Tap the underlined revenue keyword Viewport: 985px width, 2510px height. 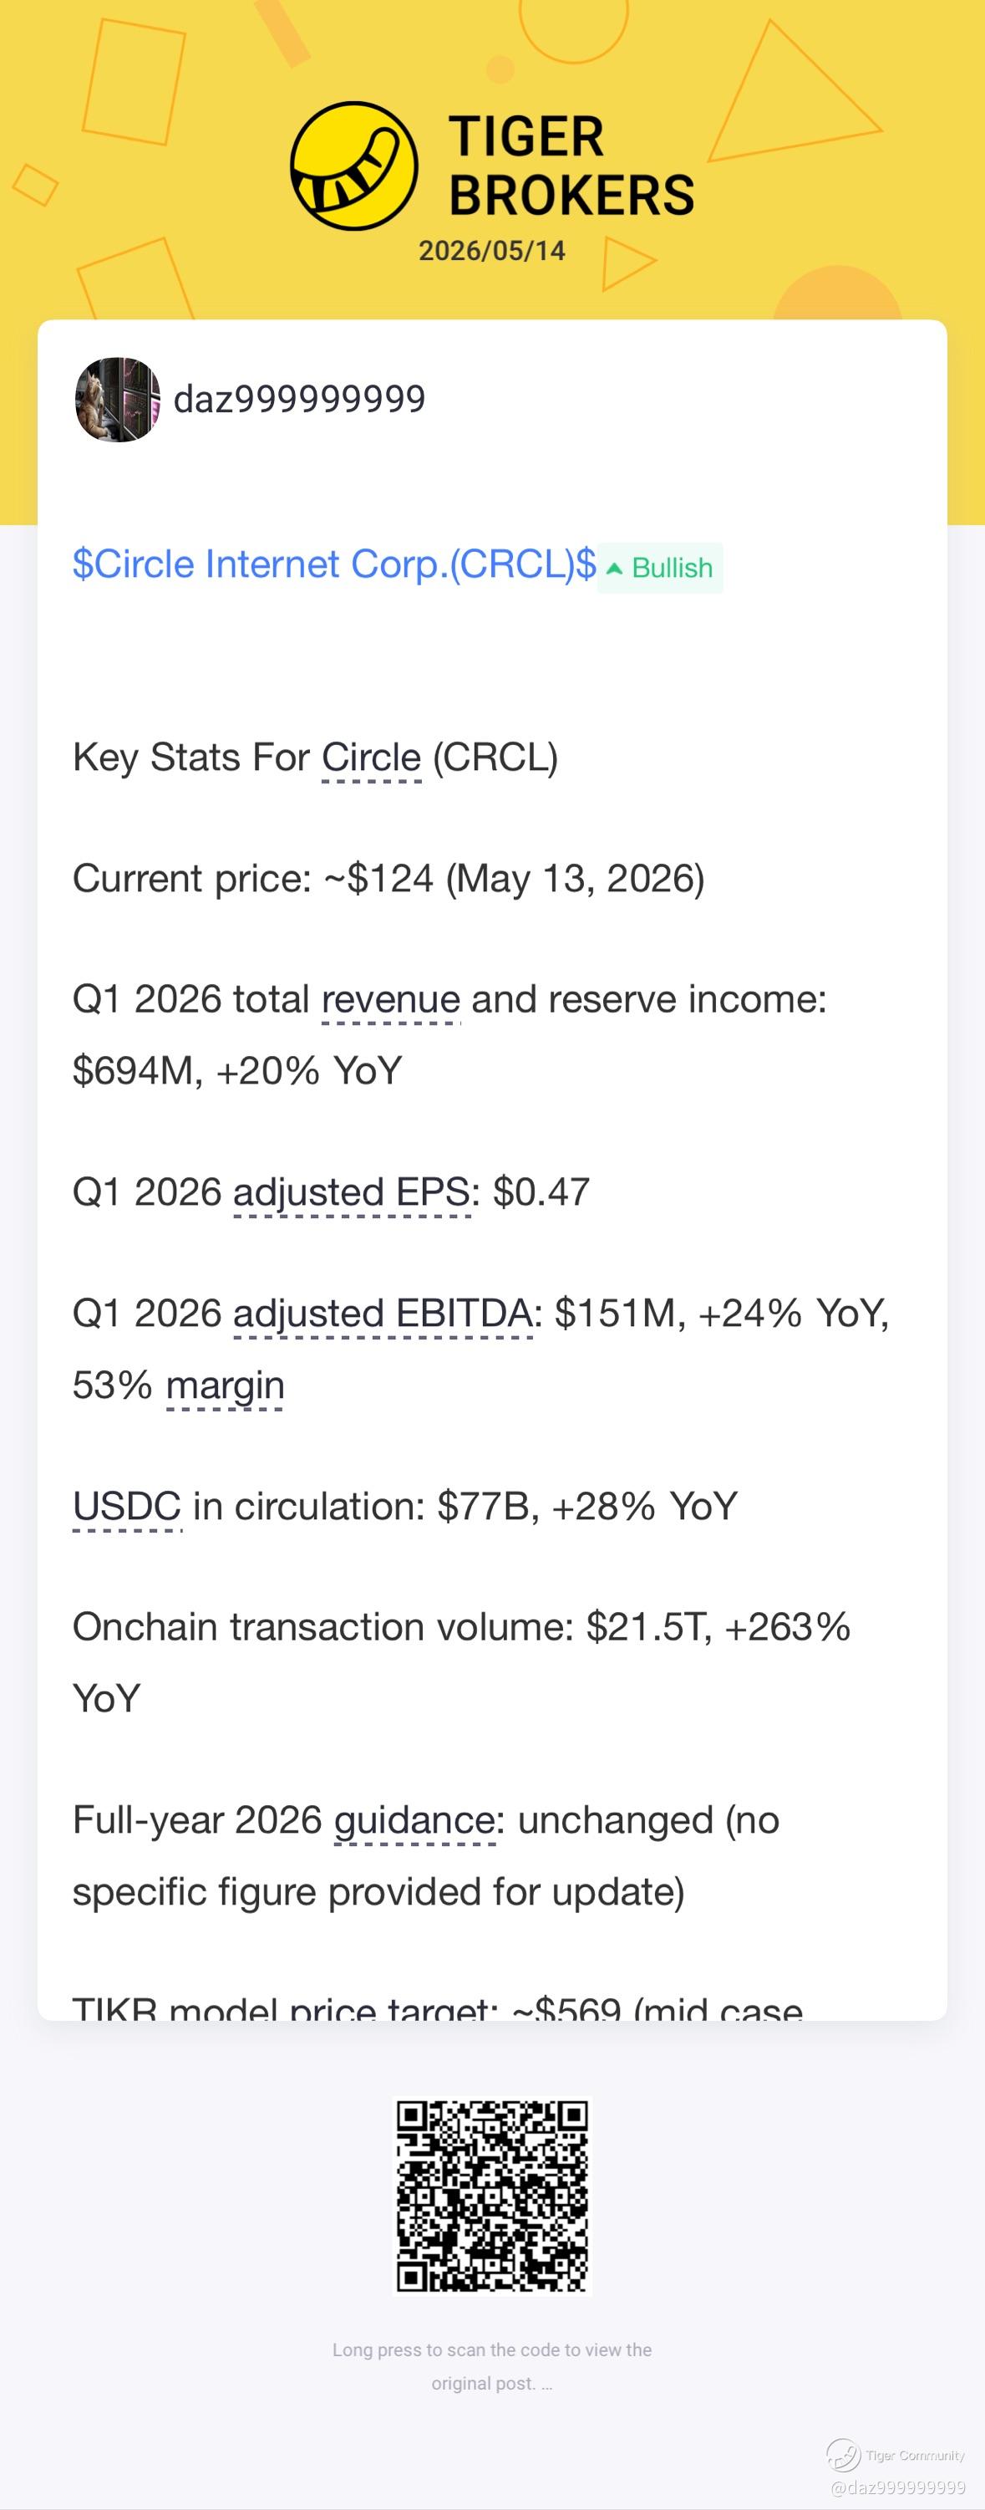pyautogui.click(x=390, y=1000)
